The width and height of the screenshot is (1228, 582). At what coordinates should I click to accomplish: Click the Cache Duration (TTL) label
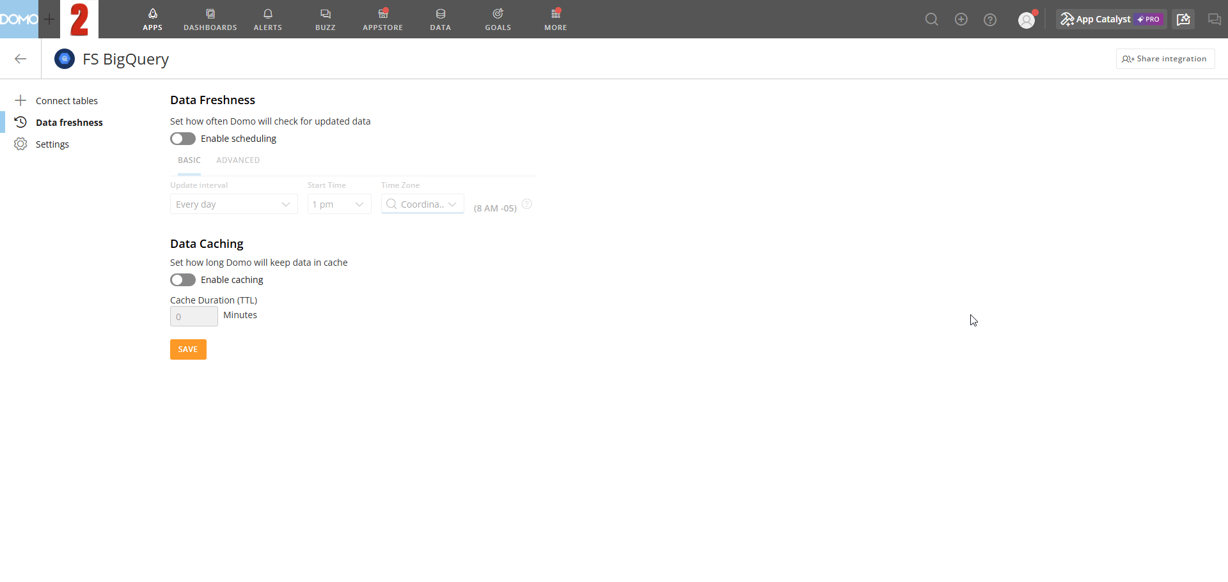coord(214,300)
